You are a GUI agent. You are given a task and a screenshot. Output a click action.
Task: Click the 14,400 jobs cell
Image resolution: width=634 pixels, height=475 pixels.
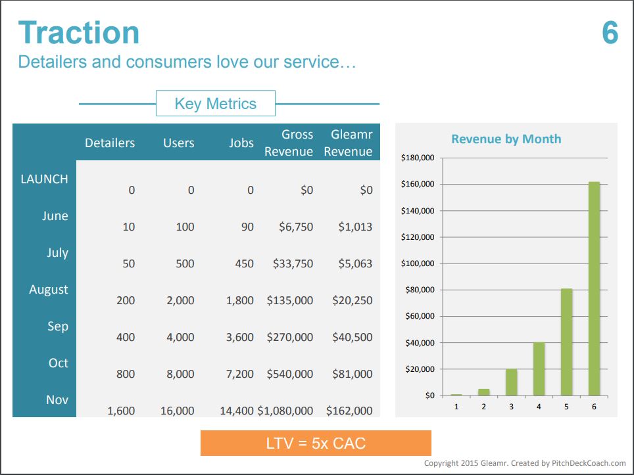tap(237, 411)
